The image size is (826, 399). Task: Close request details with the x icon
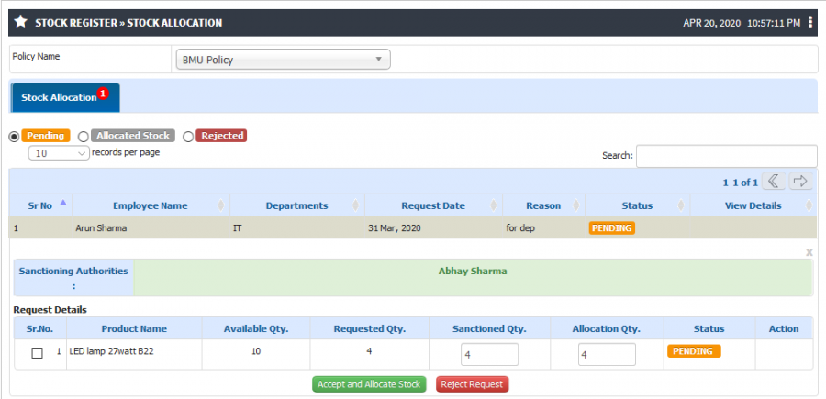[x=809, y=252]
